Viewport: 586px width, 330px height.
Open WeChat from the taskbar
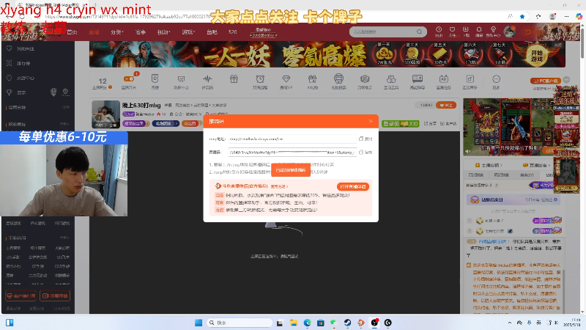click(334, 323)
